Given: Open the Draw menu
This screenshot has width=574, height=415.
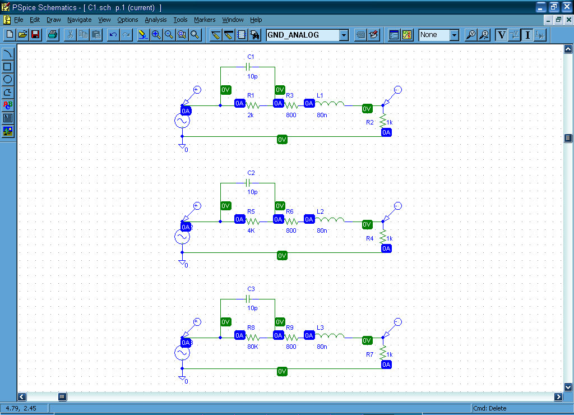Looking at the screenshot, I should pos(54,20).
